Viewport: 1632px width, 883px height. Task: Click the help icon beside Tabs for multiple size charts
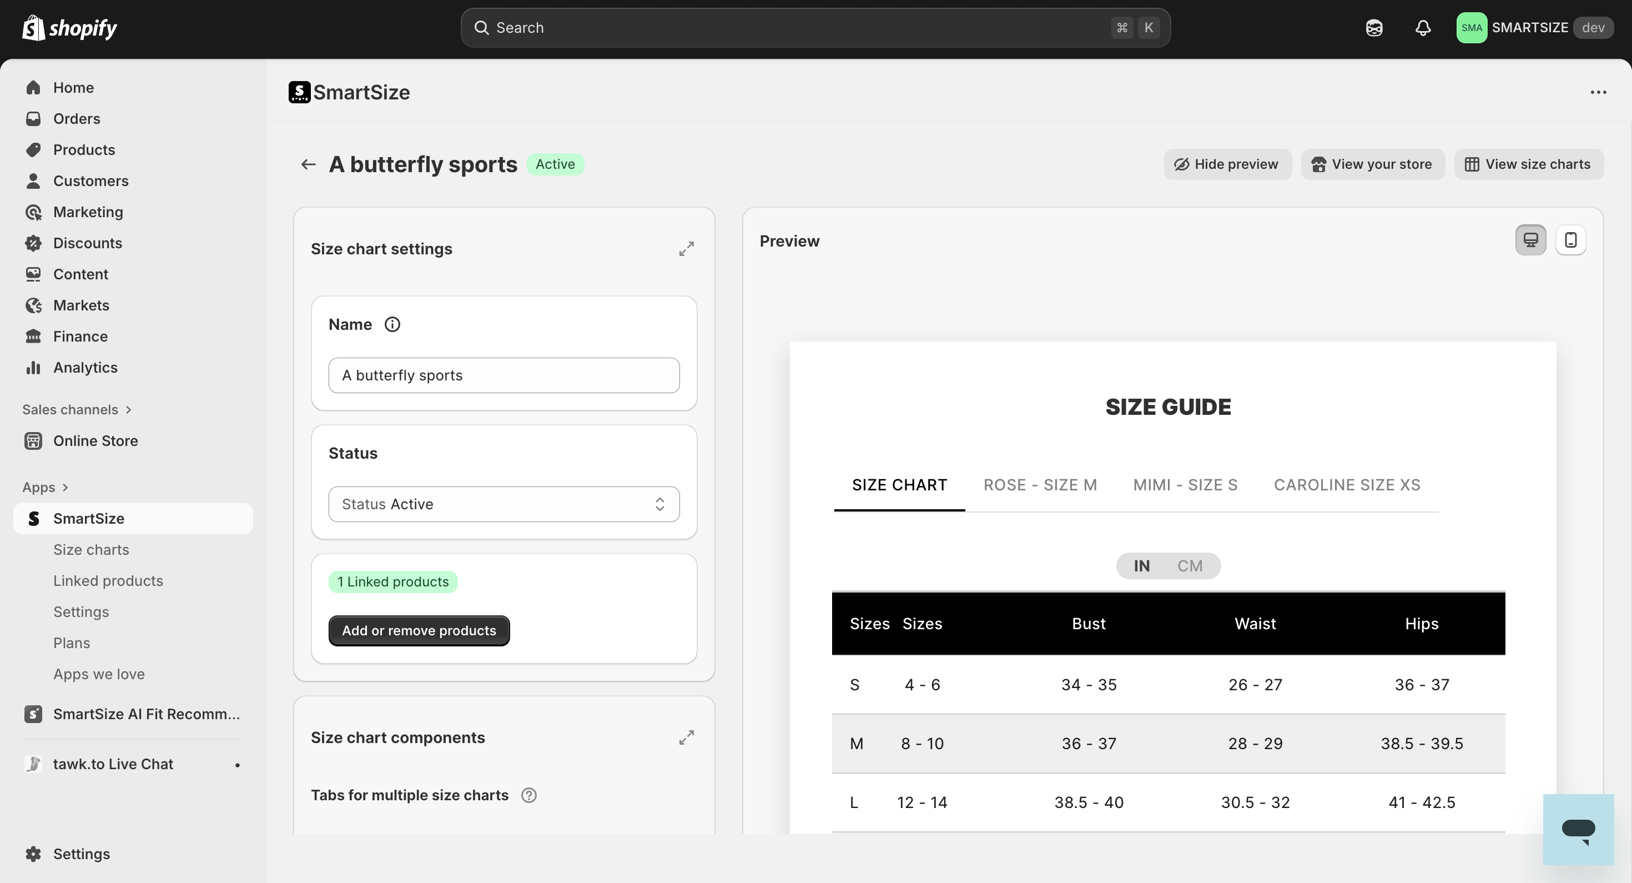pyautogui.click(x=529, y=795)
